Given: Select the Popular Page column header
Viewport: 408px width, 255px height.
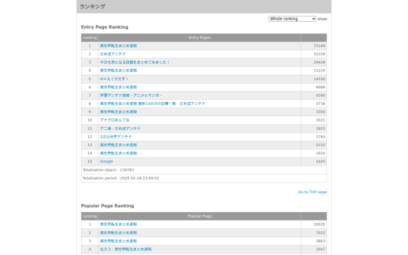Looking at the screenshot, I should click(199, 216).
